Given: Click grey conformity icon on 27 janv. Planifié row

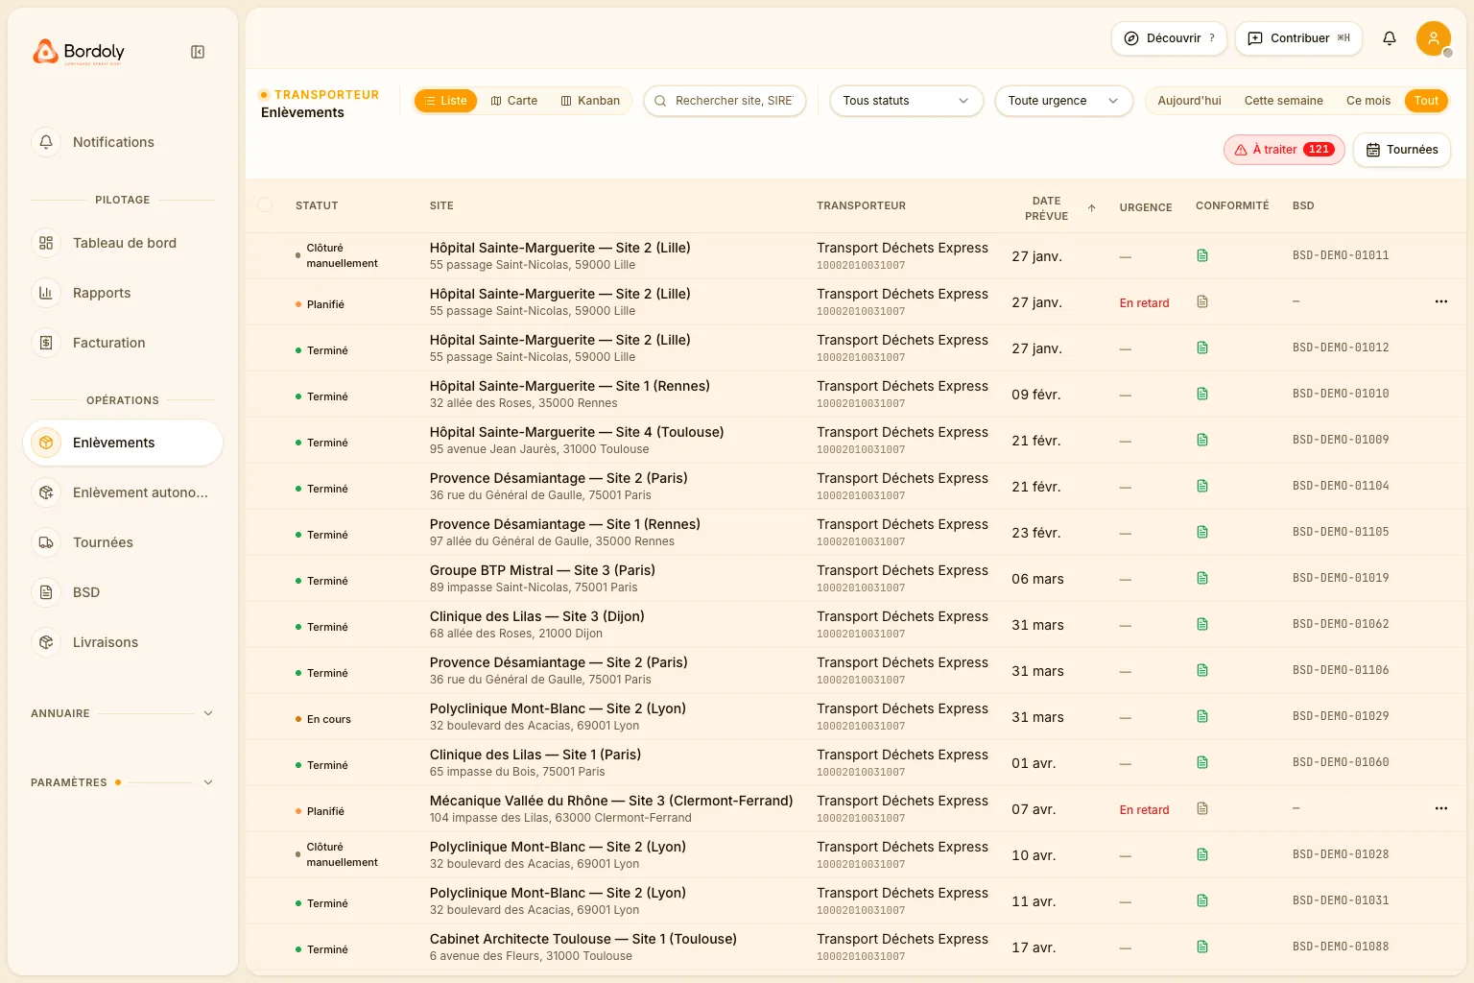Looking at the screenshot, I should point(1202,301).
